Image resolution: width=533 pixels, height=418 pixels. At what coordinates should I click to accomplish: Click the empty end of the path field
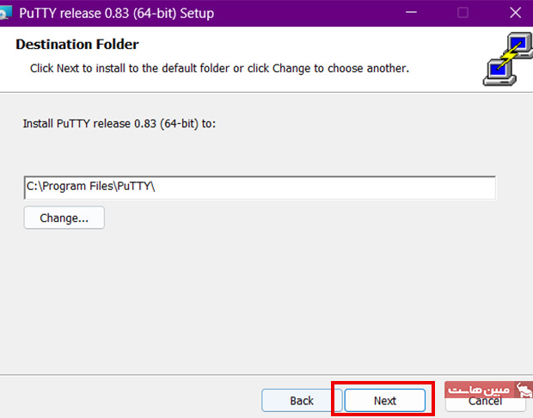click(387, 187)
